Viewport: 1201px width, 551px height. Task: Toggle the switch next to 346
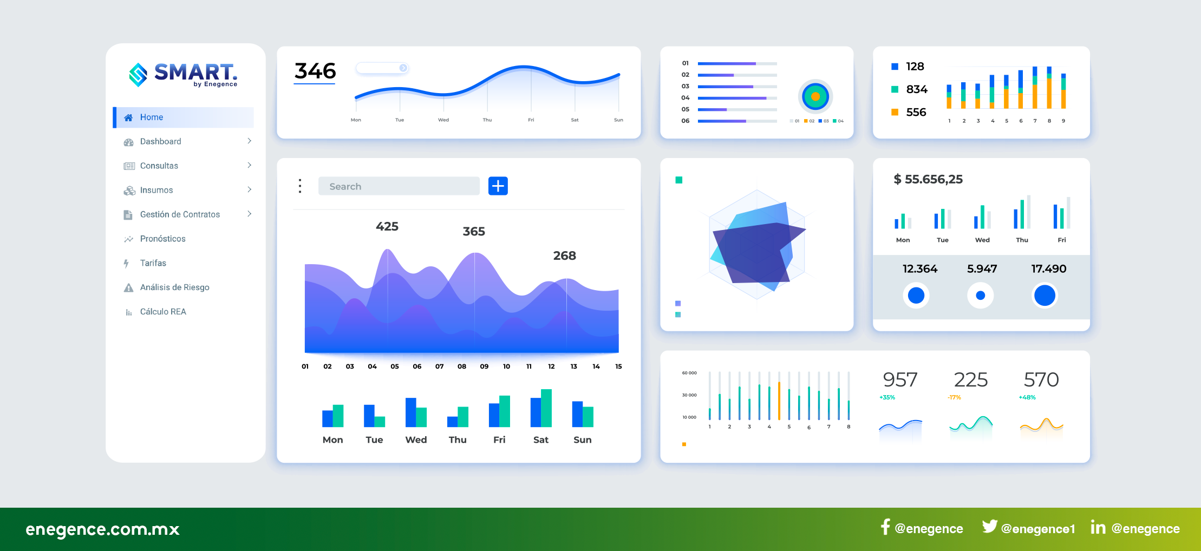[x=382, y=68]
